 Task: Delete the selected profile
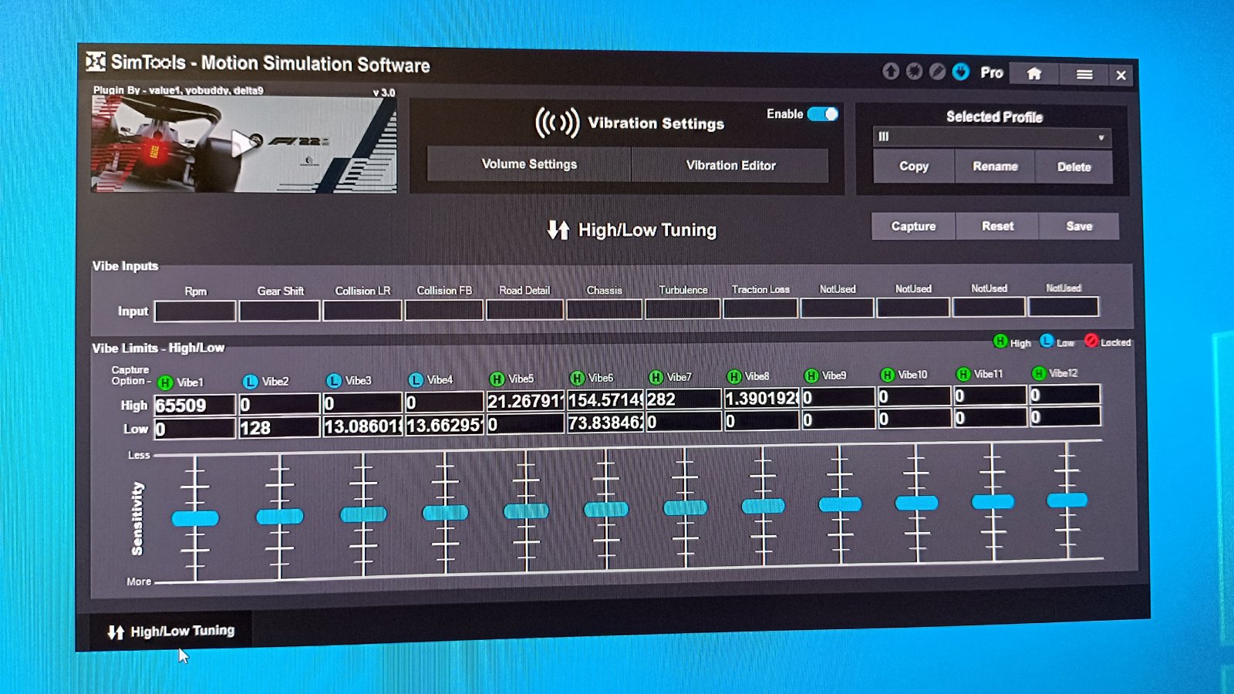click(1074, 167)
